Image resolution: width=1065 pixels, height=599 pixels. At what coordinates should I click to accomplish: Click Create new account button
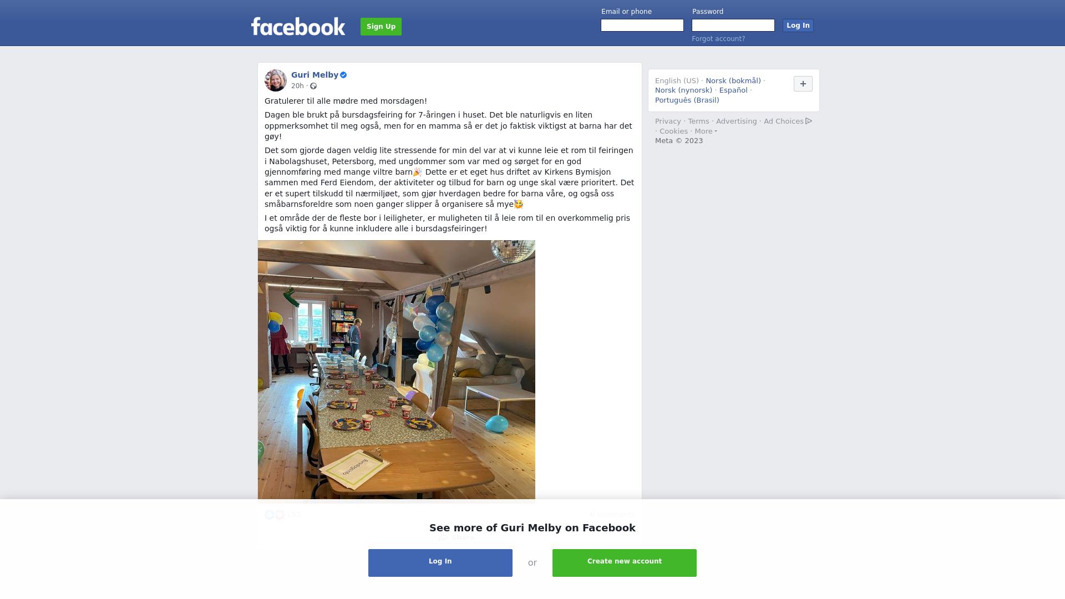click(625, 563)
